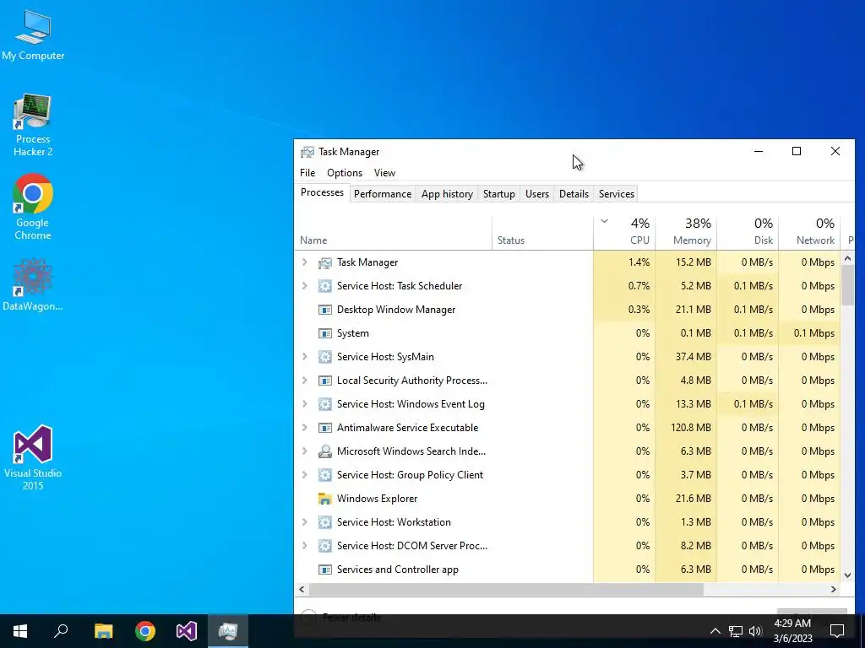Image resolution: width=865 pixels, height=648 pixels.
Task: Expand Service Host: Windows Event Log
Action: [304, 404]
